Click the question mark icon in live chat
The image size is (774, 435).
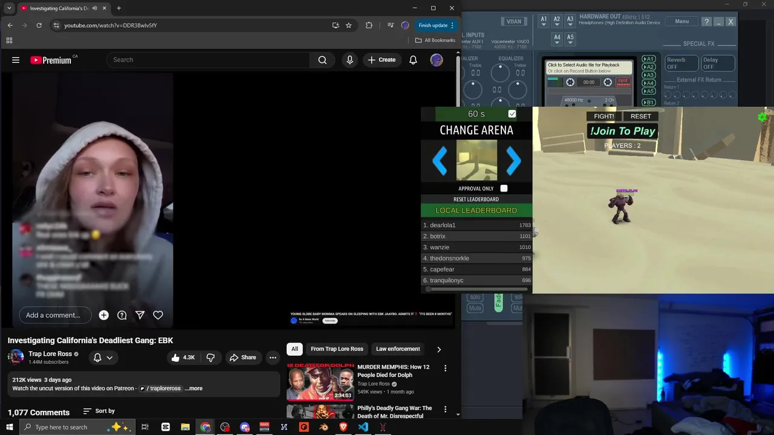(122, 315)
